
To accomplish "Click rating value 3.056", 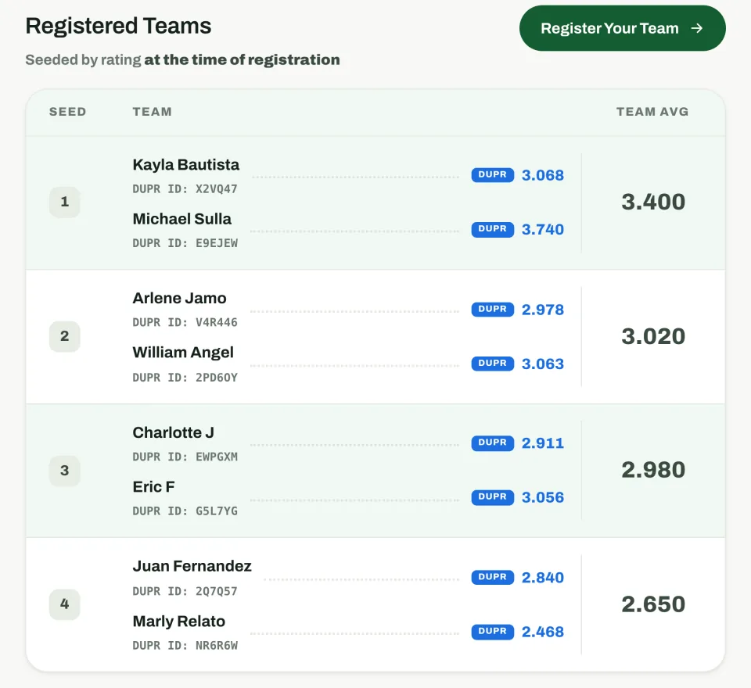I will [543, 497].
